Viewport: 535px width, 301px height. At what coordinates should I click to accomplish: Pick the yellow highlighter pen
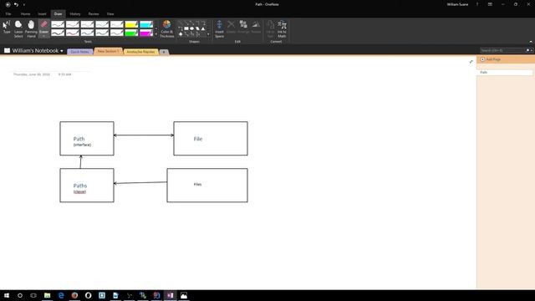[x=131, y=24]
